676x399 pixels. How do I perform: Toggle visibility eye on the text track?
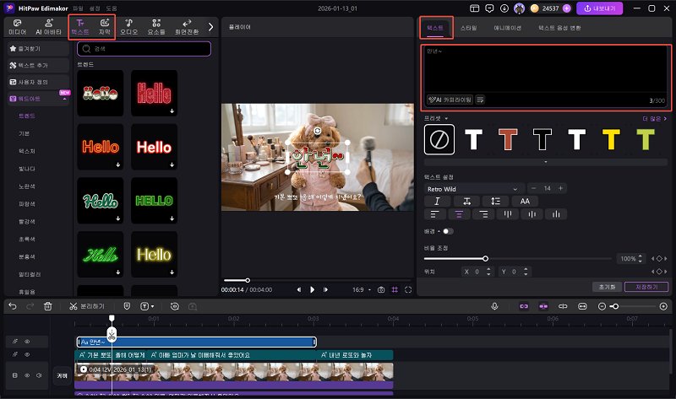pos(26,342)
